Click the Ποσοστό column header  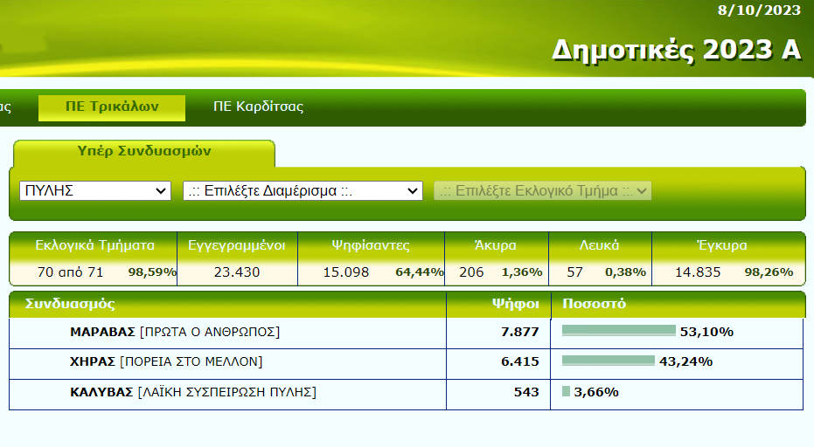594,305
